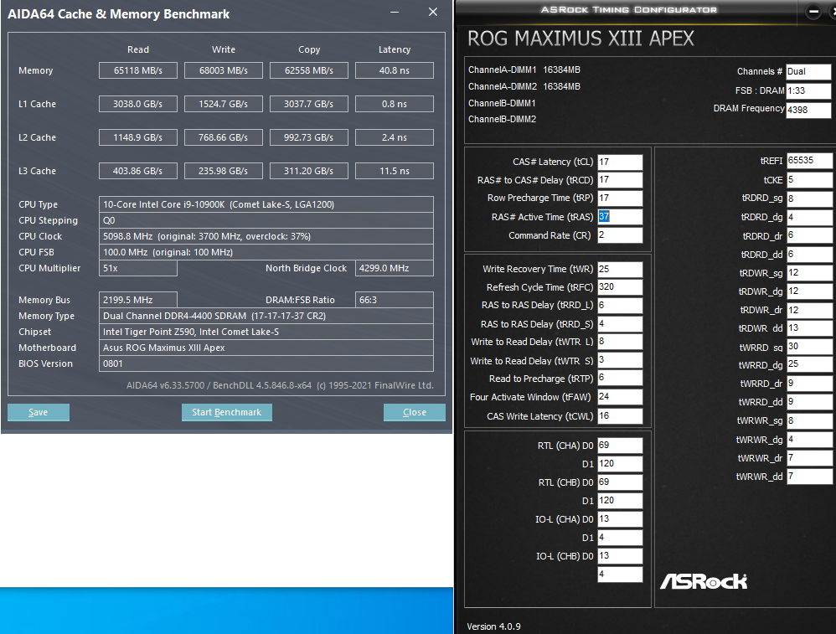Click the FSB : DRAM field 1:33
This screenshot has width=836, height=634.
coord(808,90)
